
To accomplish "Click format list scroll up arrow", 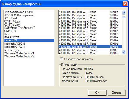I will tap(124, 12).
